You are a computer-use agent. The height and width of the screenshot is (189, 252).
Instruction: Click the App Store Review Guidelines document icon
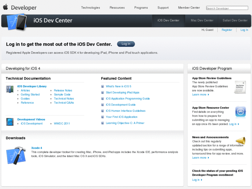pyautogui.click(x=240, y=87)
